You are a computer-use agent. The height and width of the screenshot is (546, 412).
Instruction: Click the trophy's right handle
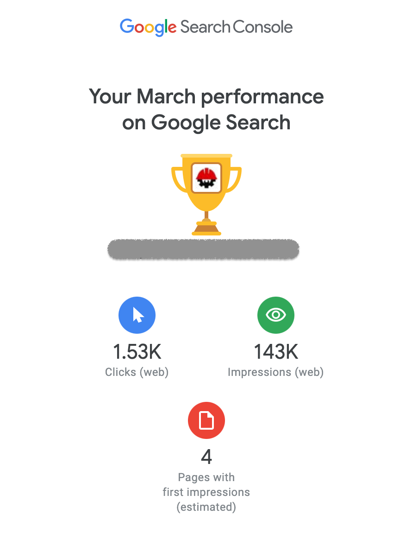pos(235,180)
